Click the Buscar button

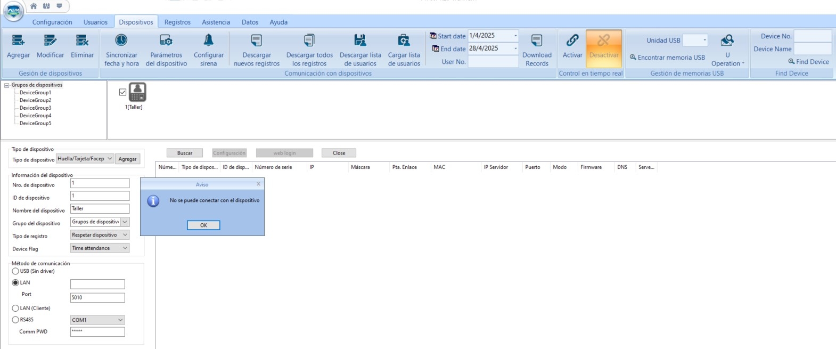tap(185, 153)
